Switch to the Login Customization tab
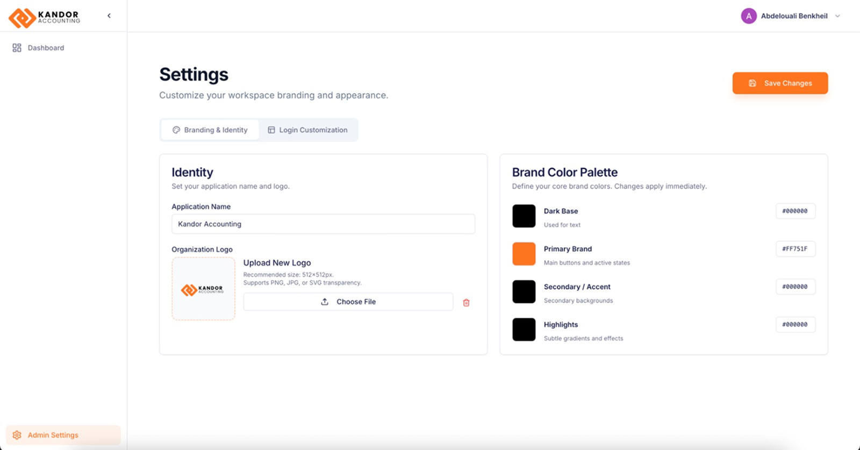 (x=307, y=130)
